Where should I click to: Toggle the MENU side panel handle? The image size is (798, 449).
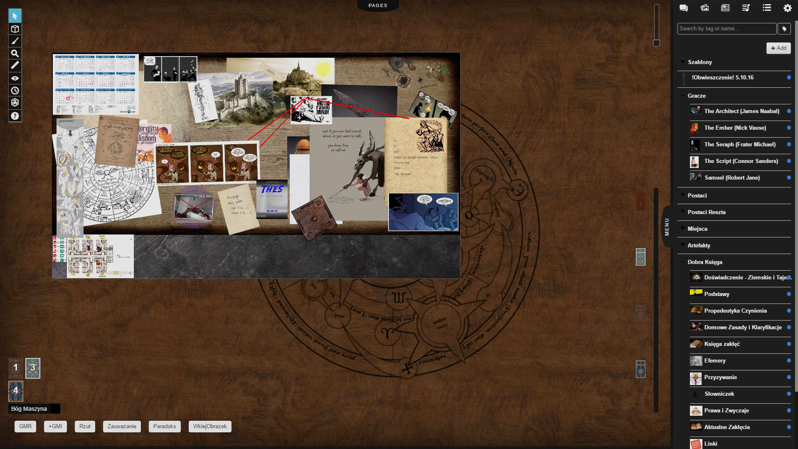tap(667, 227)
